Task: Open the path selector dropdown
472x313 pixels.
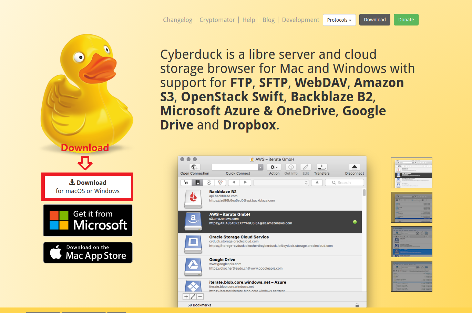Action: pyautogui.click(x=281, y=182)
